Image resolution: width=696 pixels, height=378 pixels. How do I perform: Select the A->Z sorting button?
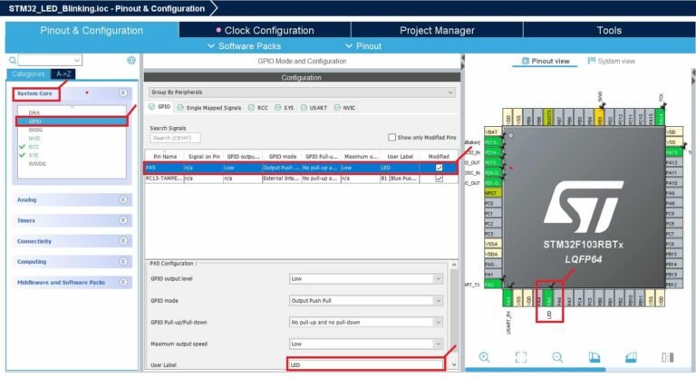coord(63,73)
